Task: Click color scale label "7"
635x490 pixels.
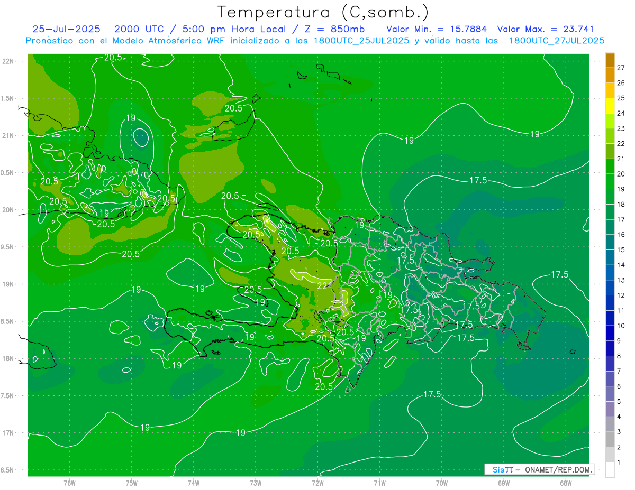Action: [619, 371]
